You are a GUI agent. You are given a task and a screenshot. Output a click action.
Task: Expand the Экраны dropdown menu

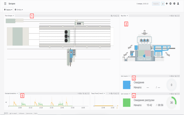(x=8, y=10)
